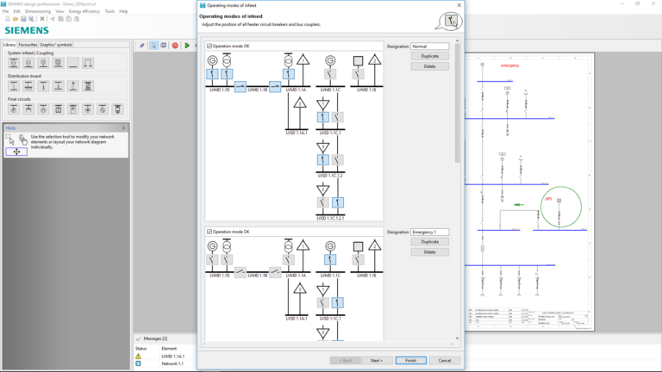Toggle closed breaker feeding LVSD 1.1C.1 in Normal mode

(x=323, y=117)
